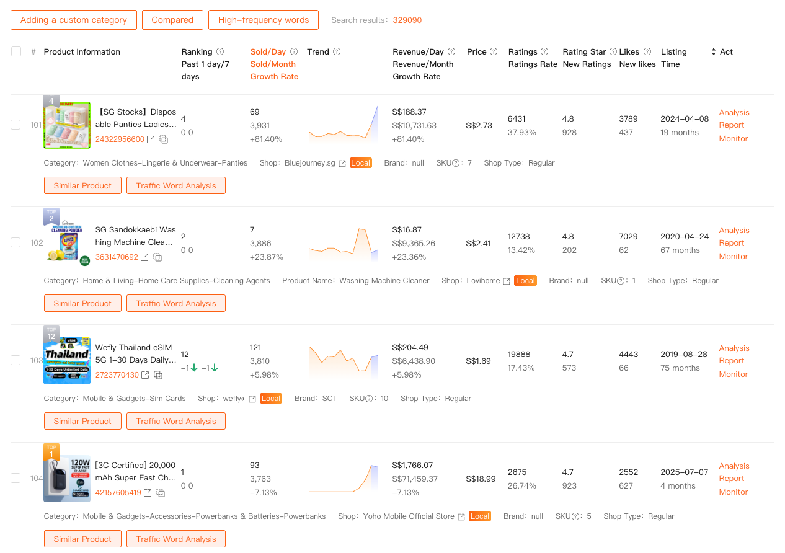Click help icon beside Trend header
The image size is (785, 553).
(x=337, y=51)
